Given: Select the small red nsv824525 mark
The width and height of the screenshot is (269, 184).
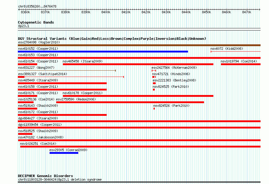Looking at the screenshot, I should tap(154, 90).
